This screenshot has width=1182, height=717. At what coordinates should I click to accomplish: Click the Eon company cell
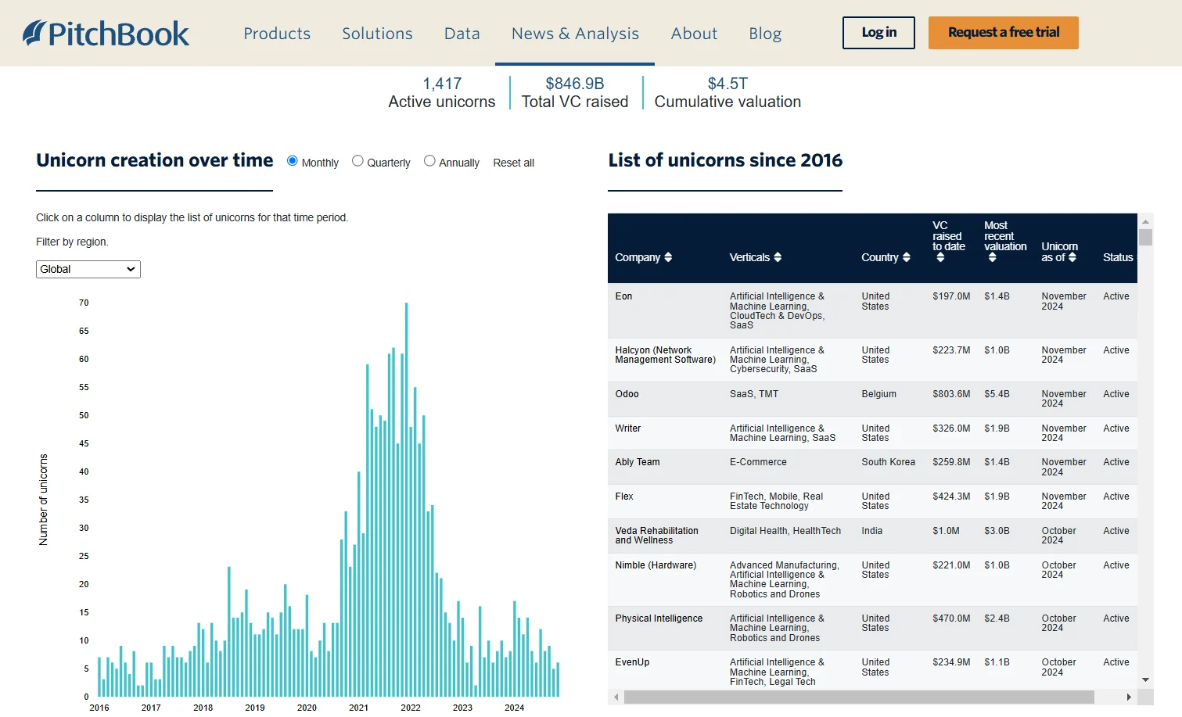pyautogui.click(x=623, y=296)
